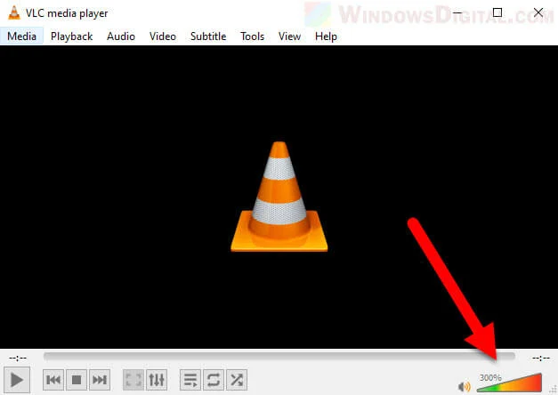Start playback with the Play button

click(17, 380)
